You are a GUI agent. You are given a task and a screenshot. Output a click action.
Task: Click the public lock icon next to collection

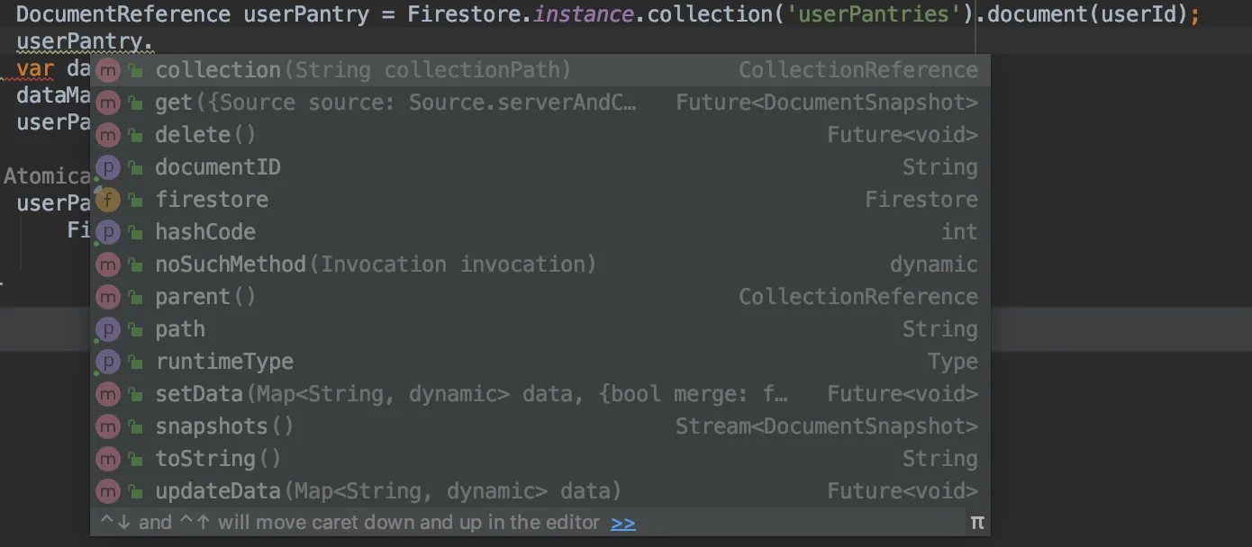pyautogui.click(x=135, y=70)
